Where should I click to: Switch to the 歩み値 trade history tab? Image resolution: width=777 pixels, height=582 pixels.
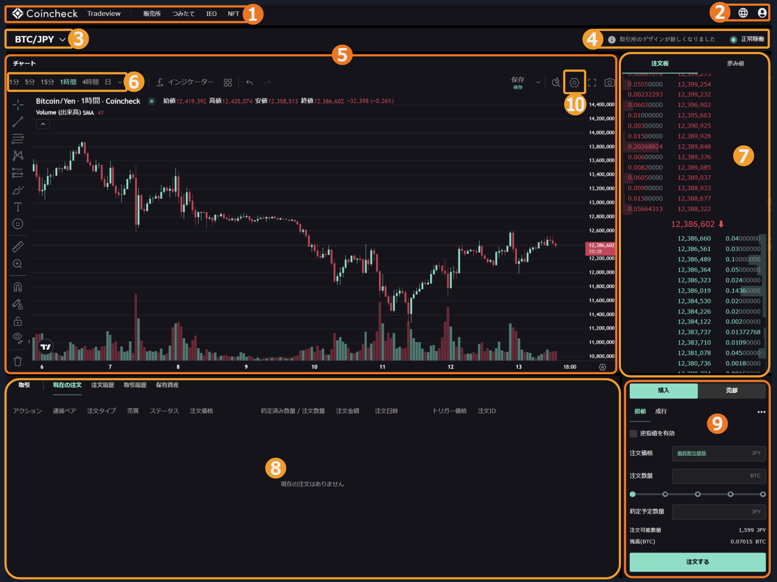(x=735, y=63)
